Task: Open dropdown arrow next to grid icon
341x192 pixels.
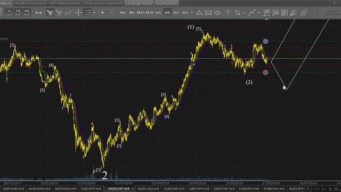Action: tap(94, 13)
